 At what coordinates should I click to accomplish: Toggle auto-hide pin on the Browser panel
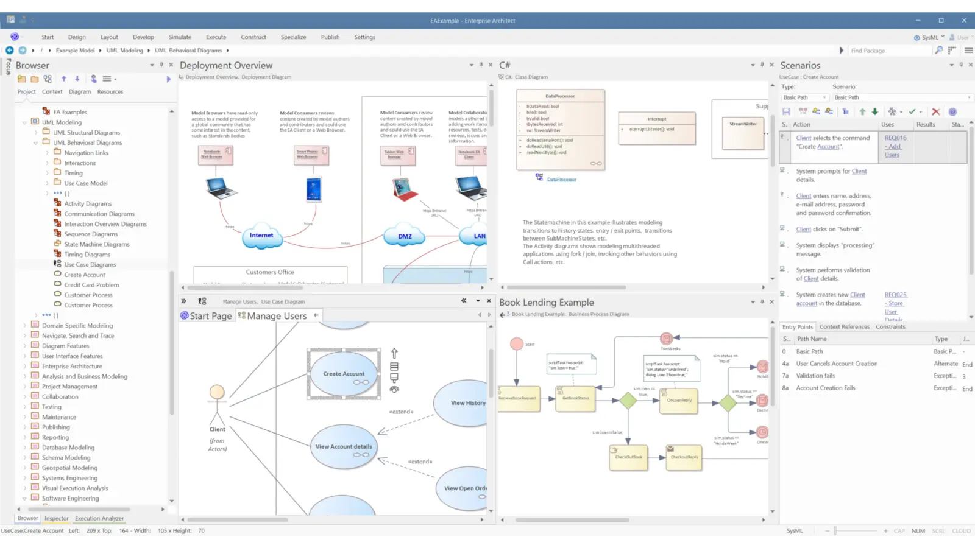pyautogui.click(x=160, y=65)
